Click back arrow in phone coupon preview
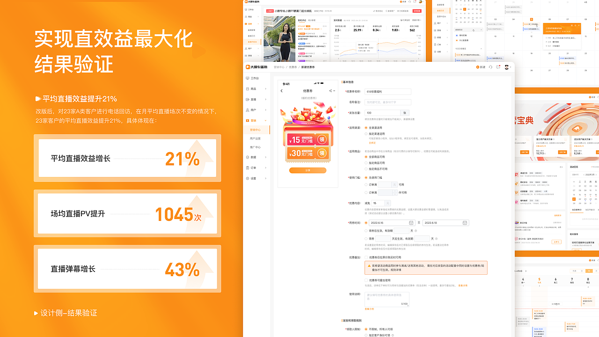This screenshot has width=599, height=337. pyautogui.click(x=282, y=91)
